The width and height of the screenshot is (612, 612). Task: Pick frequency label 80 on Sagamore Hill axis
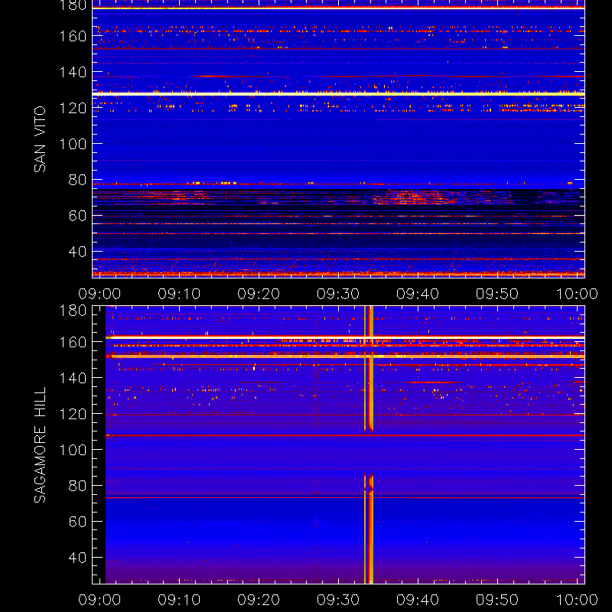pyautogui.click(x=77, y=486)
